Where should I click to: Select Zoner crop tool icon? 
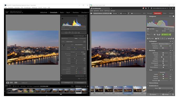158,39
